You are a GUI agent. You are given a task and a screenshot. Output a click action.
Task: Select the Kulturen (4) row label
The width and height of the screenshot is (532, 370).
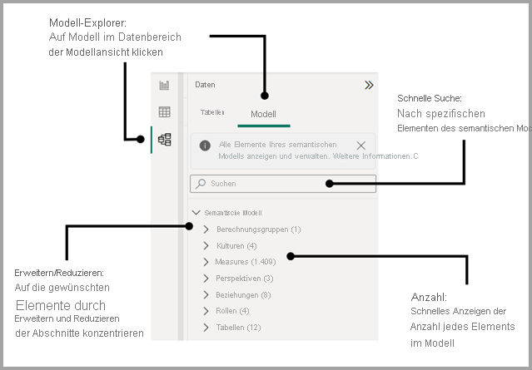tap(236, 245)
